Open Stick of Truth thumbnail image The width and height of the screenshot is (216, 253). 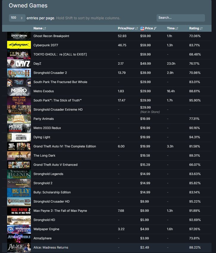tap(19, 100)
